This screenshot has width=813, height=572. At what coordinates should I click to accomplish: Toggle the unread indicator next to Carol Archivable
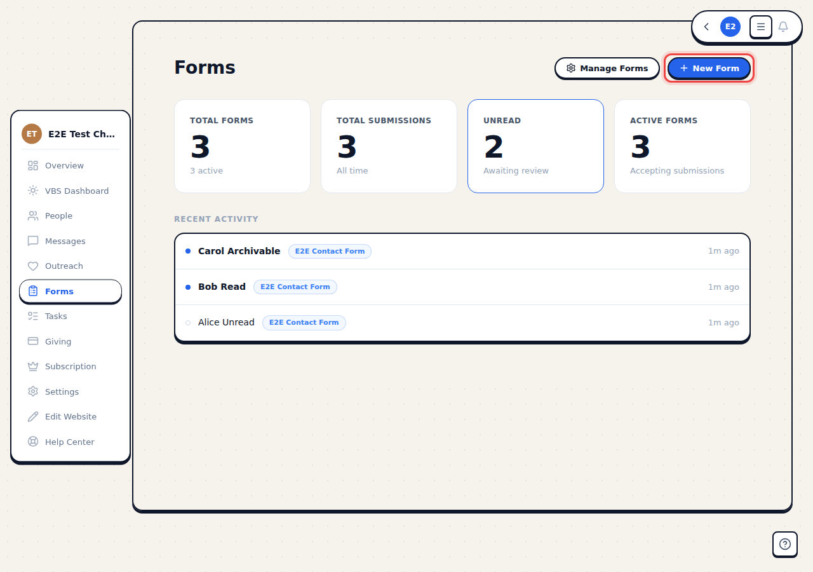point(187,251)
